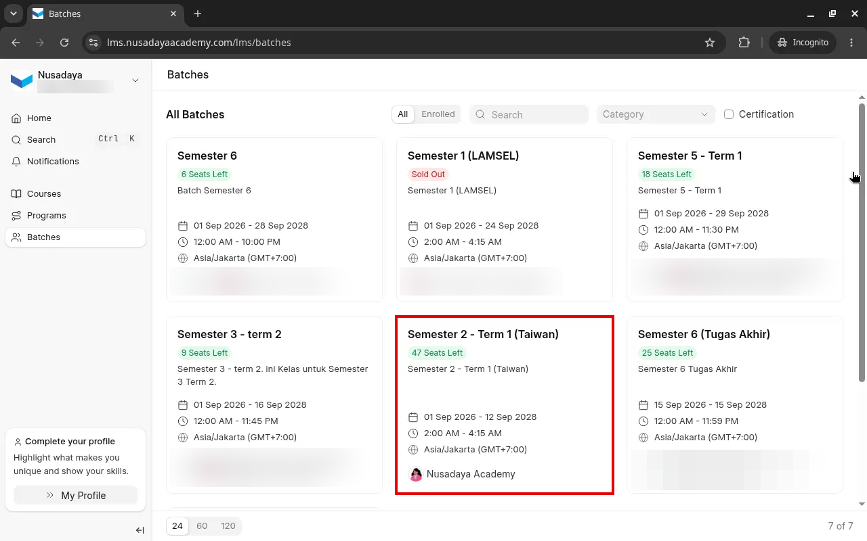Reload the batches page
The width and height of the screenshot is (867, 541).
coord(64,42)
